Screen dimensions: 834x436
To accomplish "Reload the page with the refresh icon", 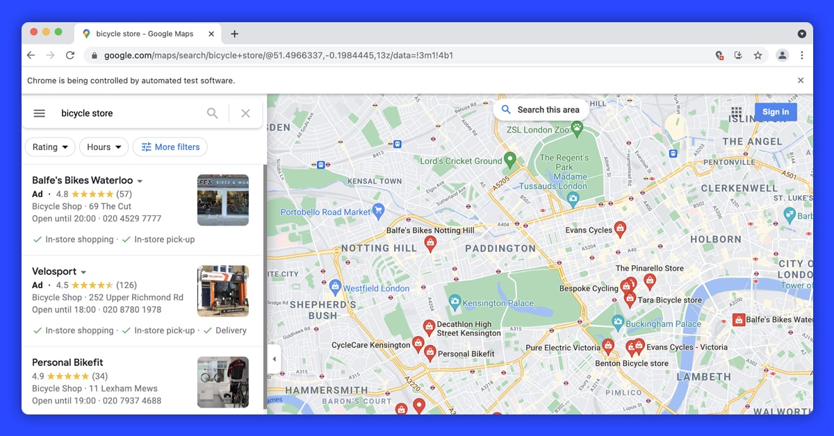I will point(69,56).
